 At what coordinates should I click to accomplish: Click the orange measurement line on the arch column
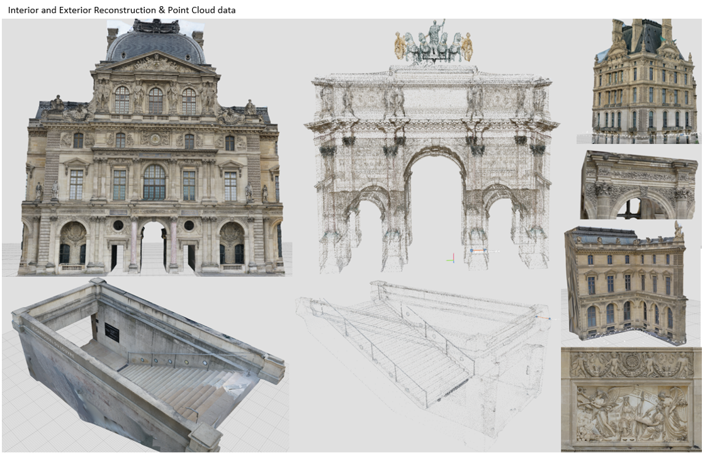coord(478,250)
